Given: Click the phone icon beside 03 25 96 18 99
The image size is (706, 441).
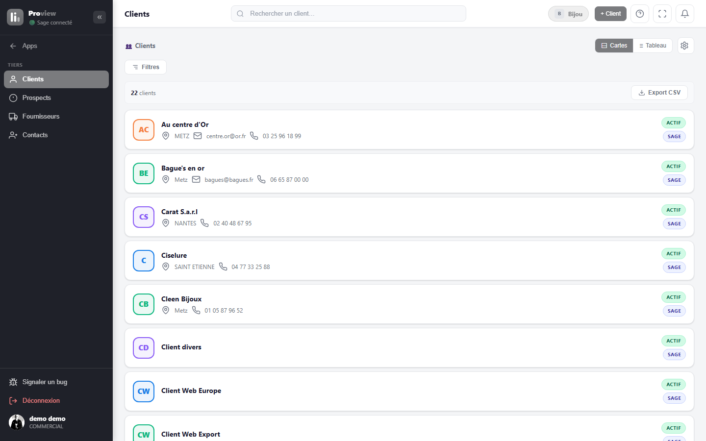Looking at the screenshot, I should [x=254, y=136].
